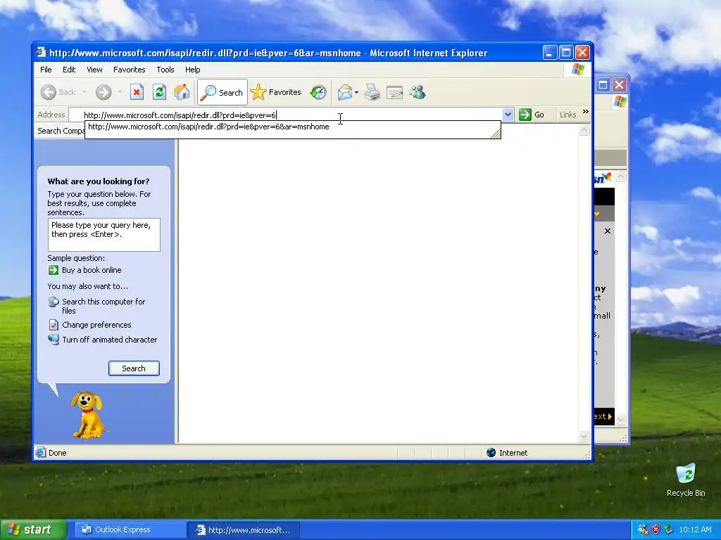
Task: Click the green arrow beside Buy a book
Action: 54,270
